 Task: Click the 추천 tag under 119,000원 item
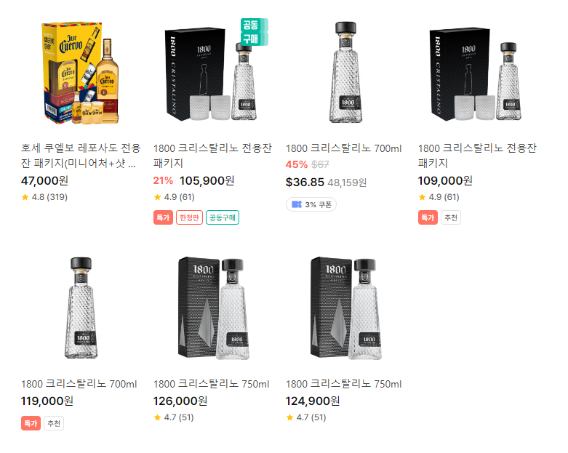54,423
